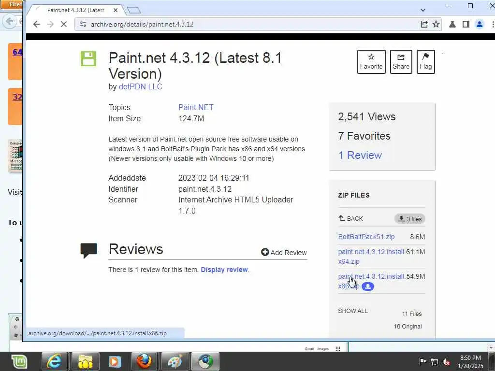This screenshot has height=371, width=495.
Task: Select the Paint.net 4.3.12 browser tab
Action: (76, 10)
